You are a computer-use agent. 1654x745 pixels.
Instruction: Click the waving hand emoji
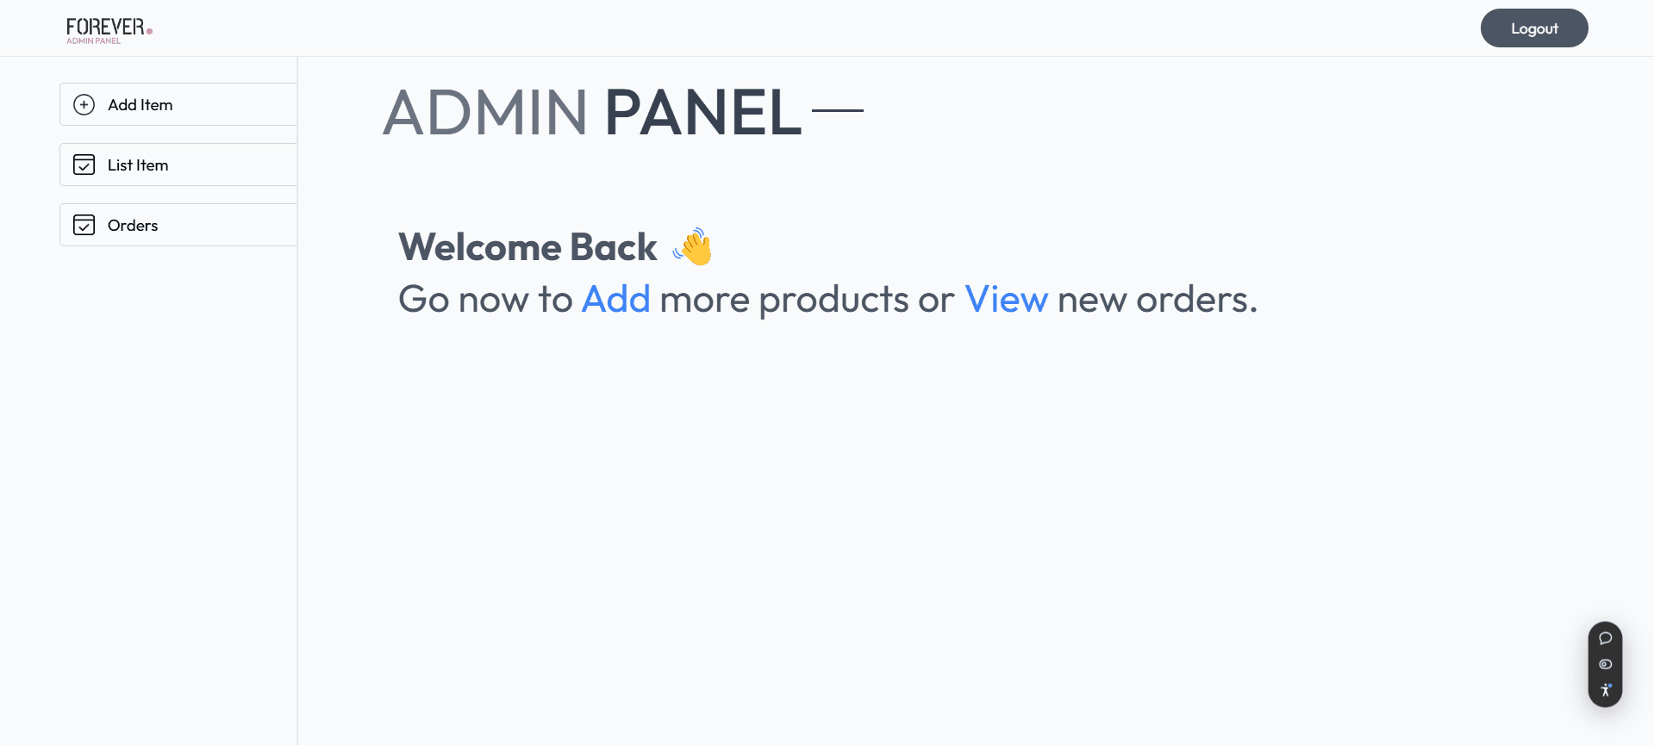pos(692,246)
